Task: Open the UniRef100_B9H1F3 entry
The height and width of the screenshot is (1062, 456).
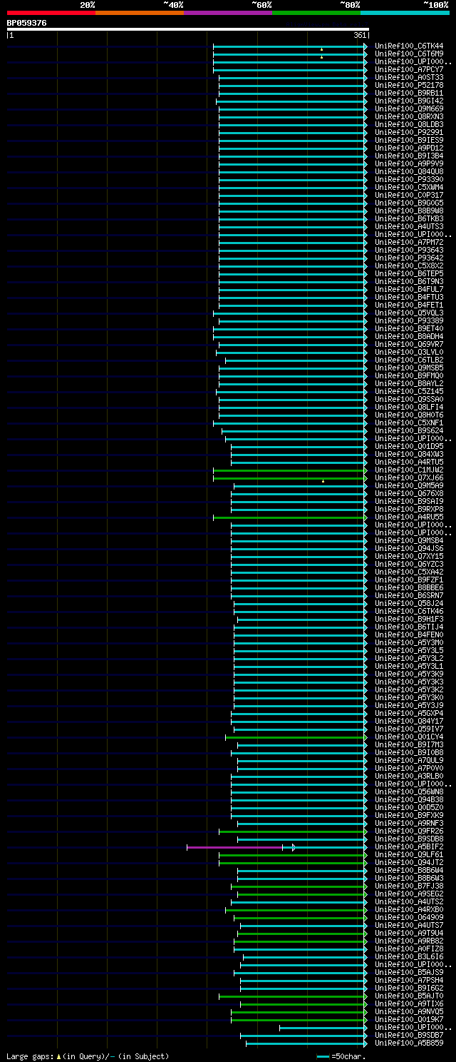Action: tap(408, 619)
